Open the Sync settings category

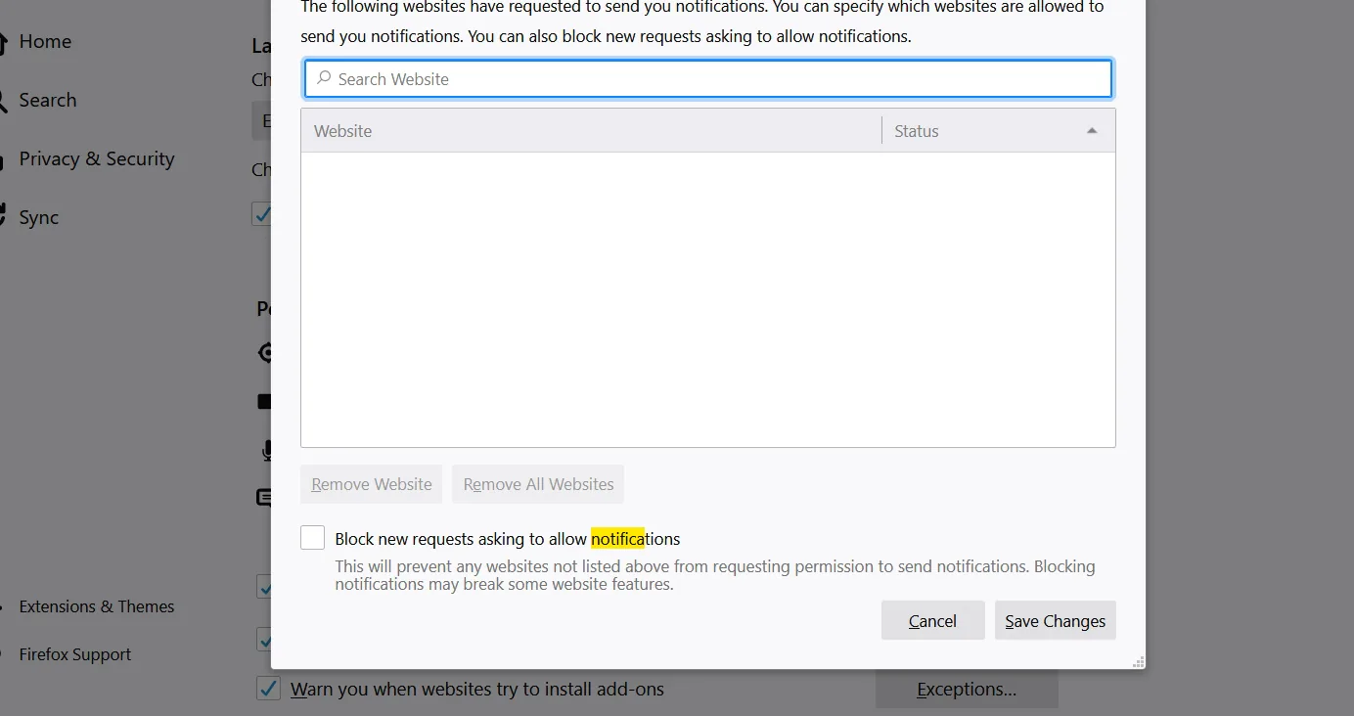39,217
